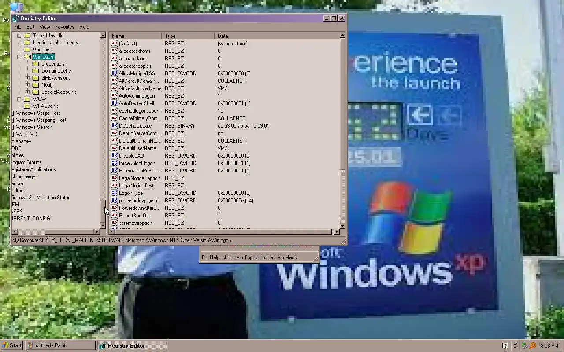The image size is (564, 352).
Task: Click the values pane vertical scrollbar thumb
Action: coord(342,104)
